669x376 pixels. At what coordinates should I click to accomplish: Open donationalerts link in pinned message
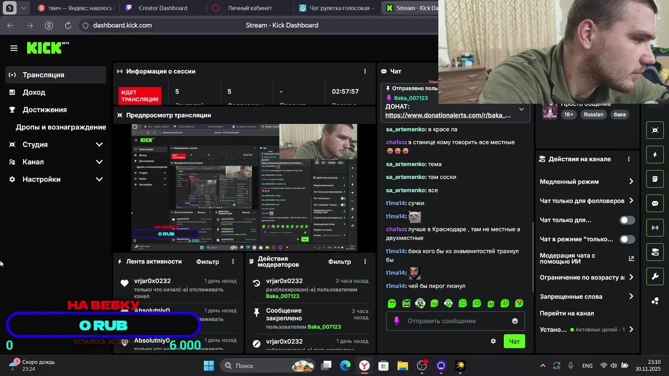pyautogui.click(x=448, y=115)
